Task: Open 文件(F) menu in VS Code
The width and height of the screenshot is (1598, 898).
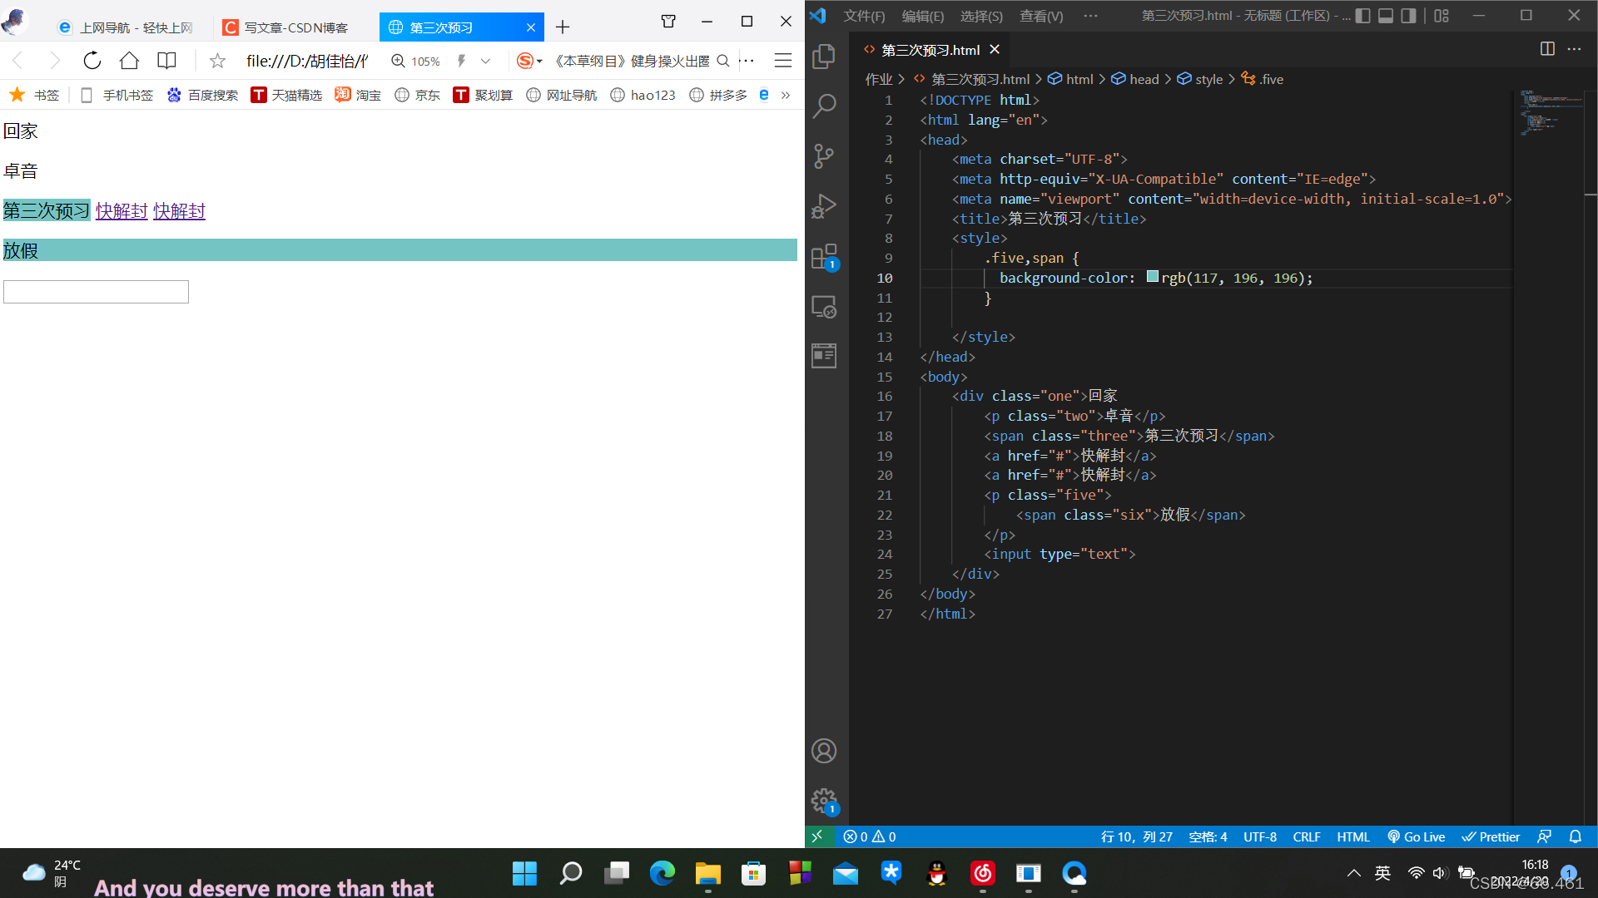Action: pyautogui.click(x=864, y=16)
